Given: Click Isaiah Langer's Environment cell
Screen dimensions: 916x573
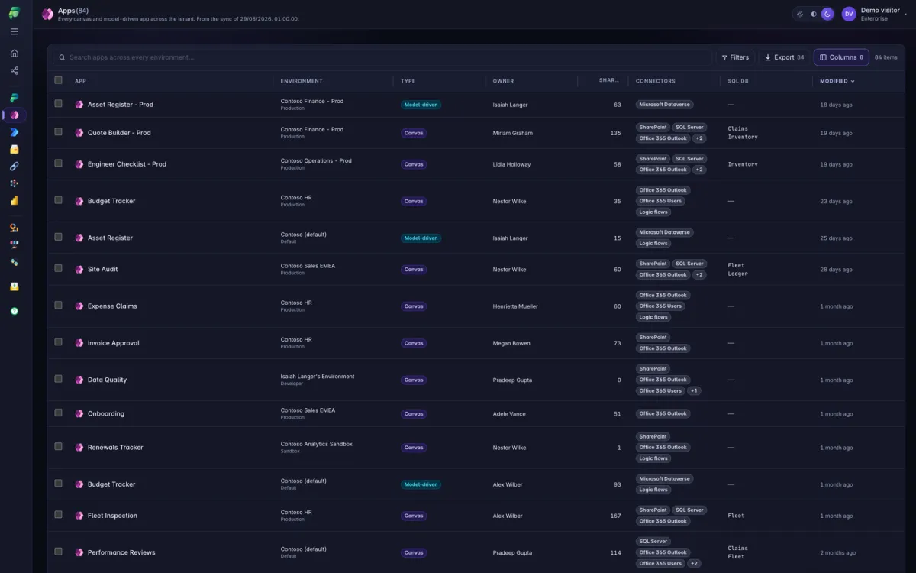Looking at the screenshot, I should tap(318, 377).
